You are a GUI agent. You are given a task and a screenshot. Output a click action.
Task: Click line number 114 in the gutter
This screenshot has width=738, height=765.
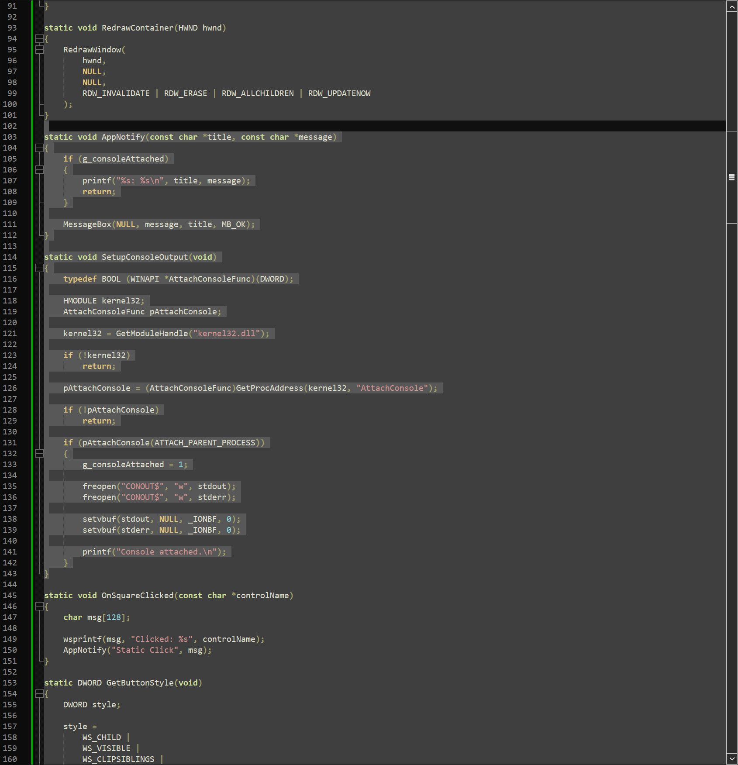click(x=10, y=257)
